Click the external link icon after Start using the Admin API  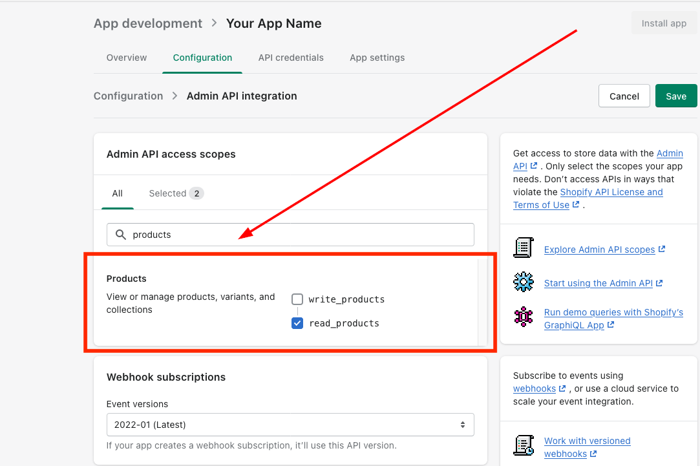[x=659, y=283]
